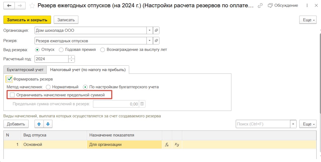
Task: Open the Резерв field record
Action: [x=156, y=41]
